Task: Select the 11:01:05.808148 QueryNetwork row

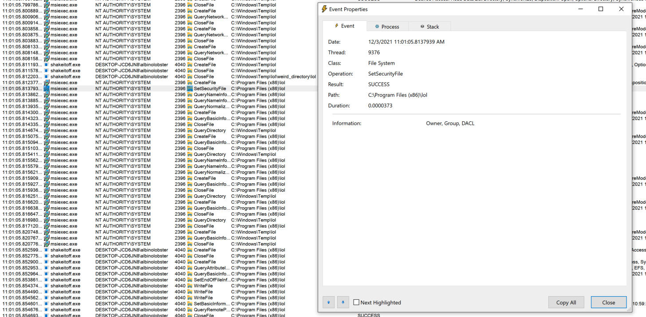Action: 159,53
